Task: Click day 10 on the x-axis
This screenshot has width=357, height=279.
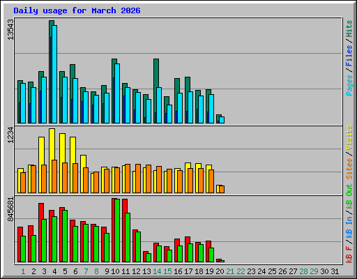Action: [115, 271]
